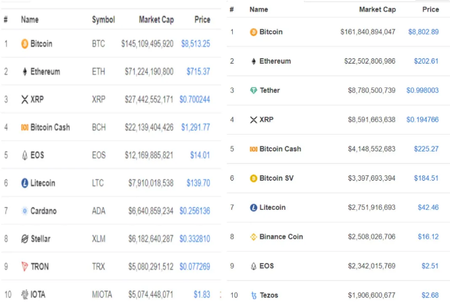
Task: Click the Litecoin icon in left table
Action: click(24, 183)
